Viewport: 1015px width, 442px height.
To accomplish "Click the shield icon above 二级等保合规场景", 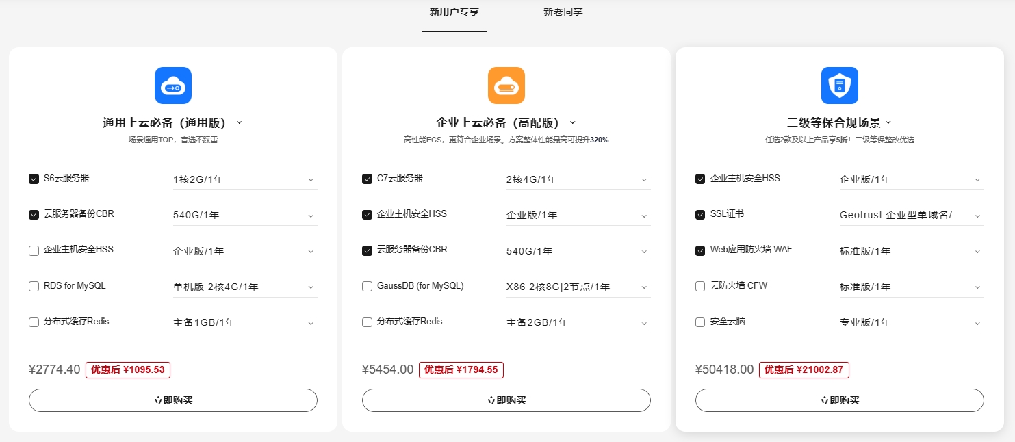I will coord(839,85).
